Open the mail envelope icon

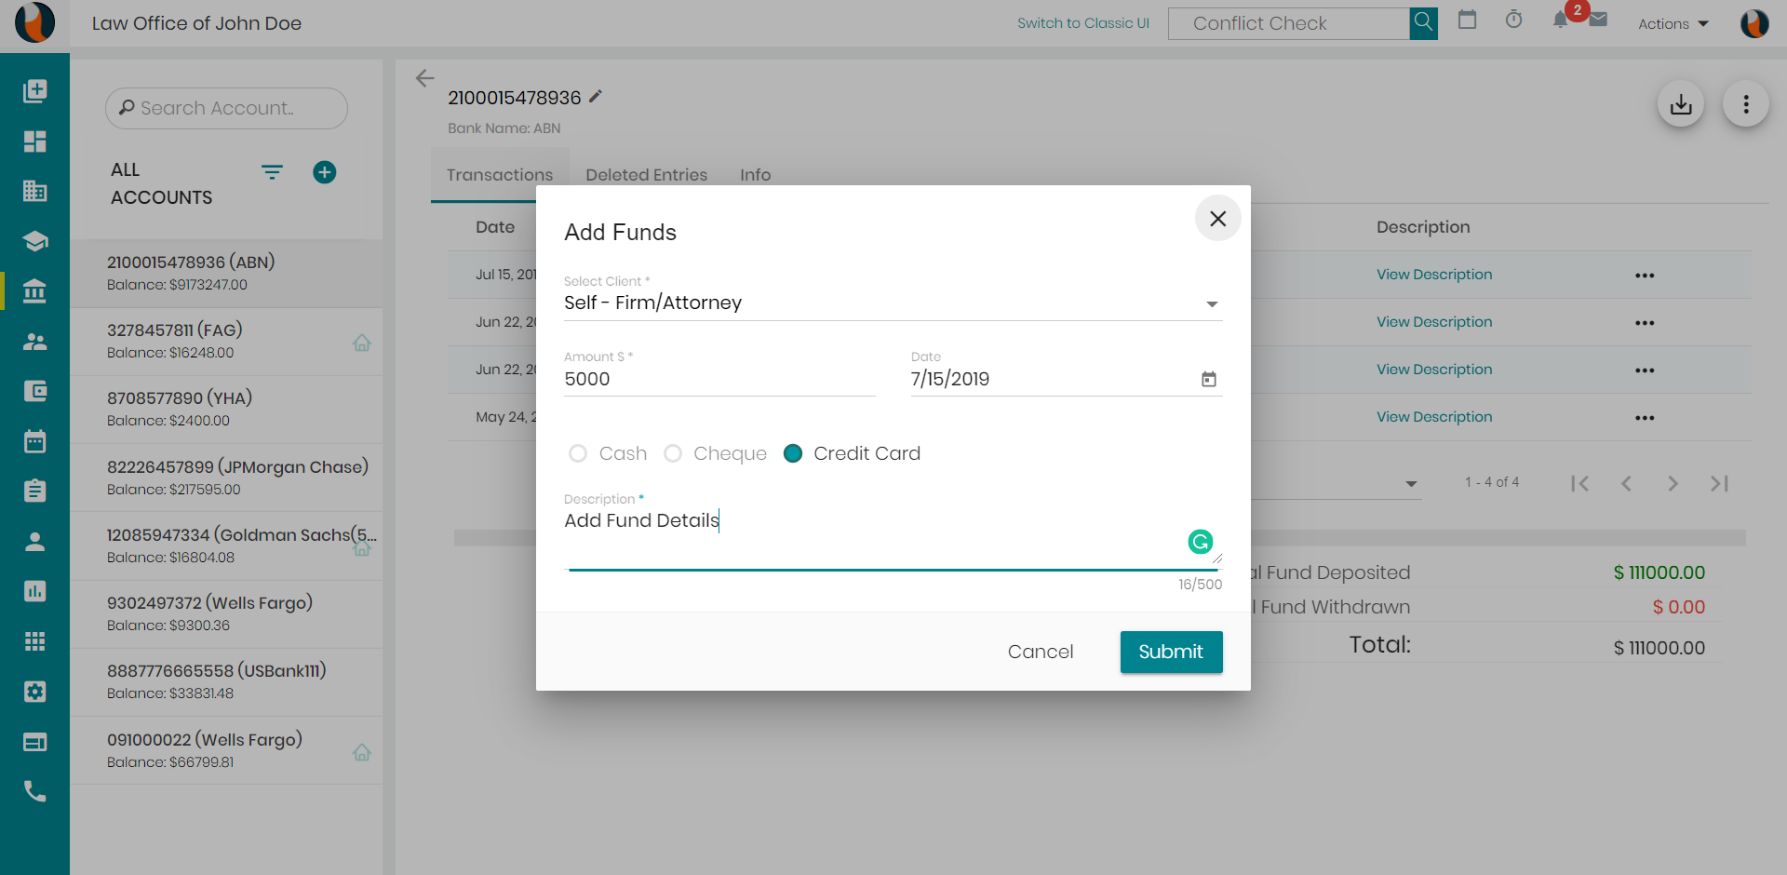click(1598, 20)
